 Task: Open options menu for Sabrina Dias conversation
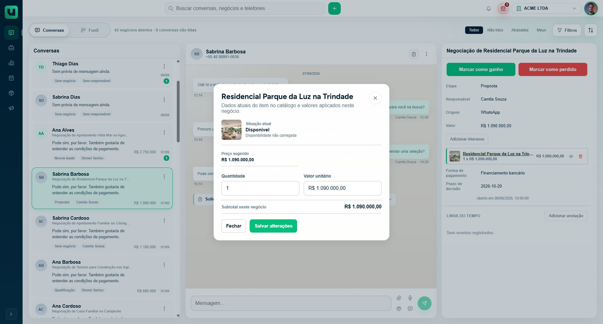(x=164, y=100)
